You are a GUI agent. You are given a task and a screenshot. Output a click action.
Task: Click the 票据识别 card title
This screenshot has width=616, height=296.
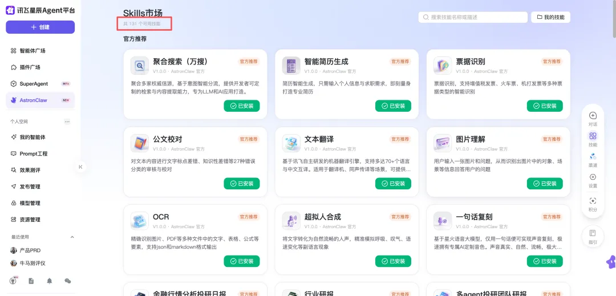pos(470,62)
